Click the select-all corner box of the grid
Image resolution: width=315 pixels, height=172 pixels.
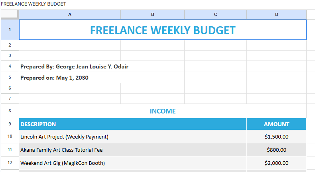tap(9, 14)
